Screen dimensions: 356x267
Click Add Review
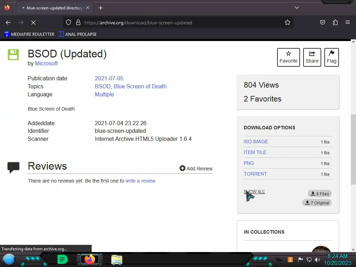196,169
